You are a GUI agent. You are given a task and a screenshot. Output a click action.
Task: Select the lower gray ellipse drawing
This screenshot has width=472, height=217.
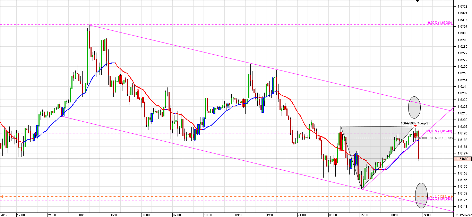[x=421, y=195]
